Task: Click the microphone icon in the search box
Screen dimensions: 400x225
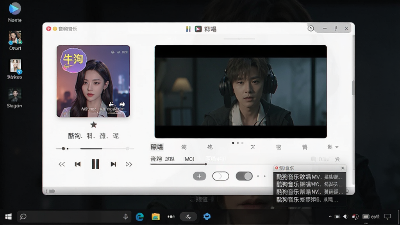Action: point(125,216)
